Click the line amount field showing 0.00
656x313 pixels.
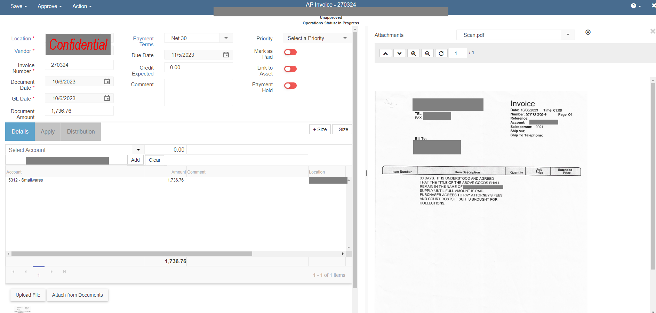pos(166,150)
